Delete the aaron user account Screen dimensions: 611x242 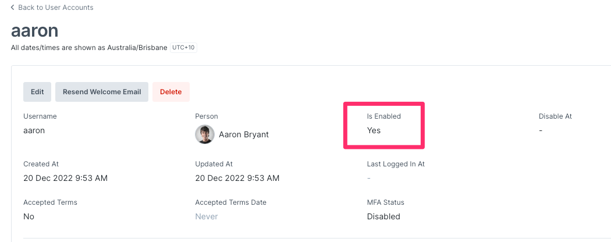click(170, 92)
